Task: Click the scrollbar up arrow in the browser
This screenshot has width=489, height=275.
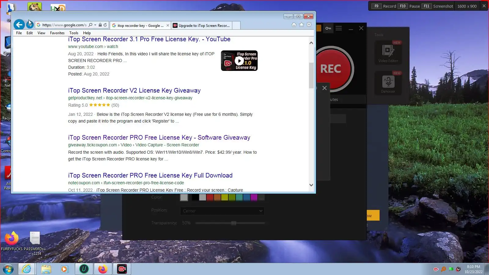Action: tap(311, 43)
